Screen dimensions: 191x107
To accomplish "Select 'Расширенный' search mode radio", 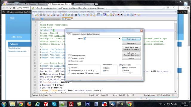I will tap(70, 70).
